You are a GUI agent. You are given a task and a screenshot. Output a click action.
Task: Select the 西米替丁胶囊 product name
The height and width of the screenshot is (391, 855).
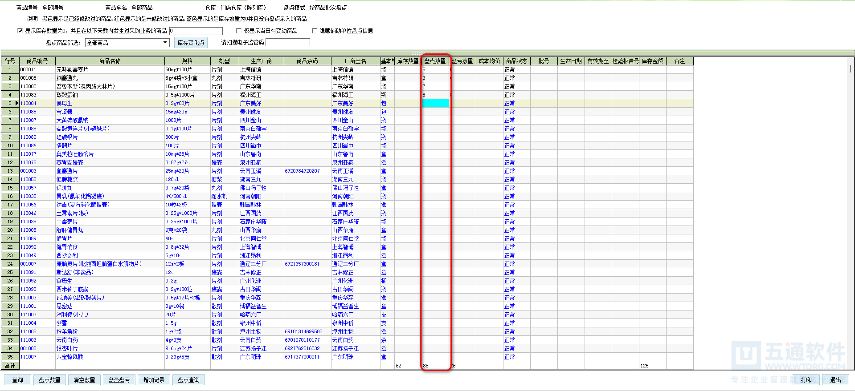73,289
